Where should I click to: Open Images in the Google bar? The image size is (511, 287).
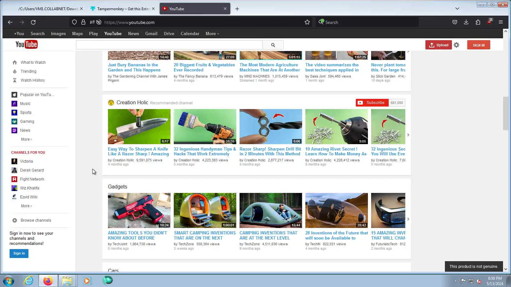tap(58, 34)
